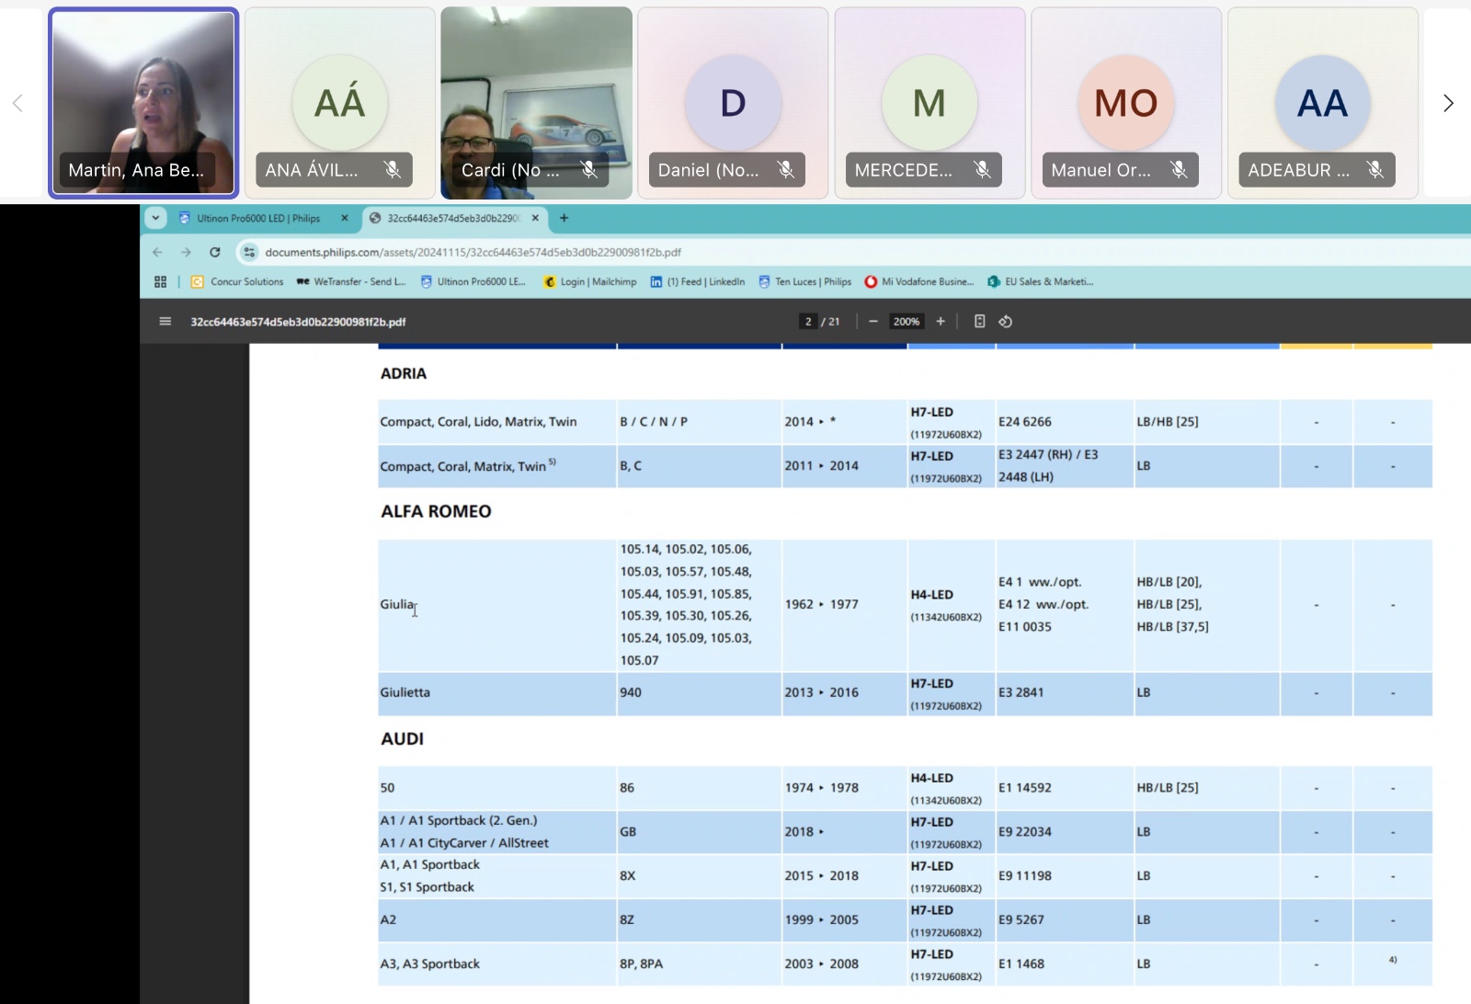This screenshot has height=1004, width=1471.
Task: Open Concur Solutions bookmark
Action: tap(237, 282)
